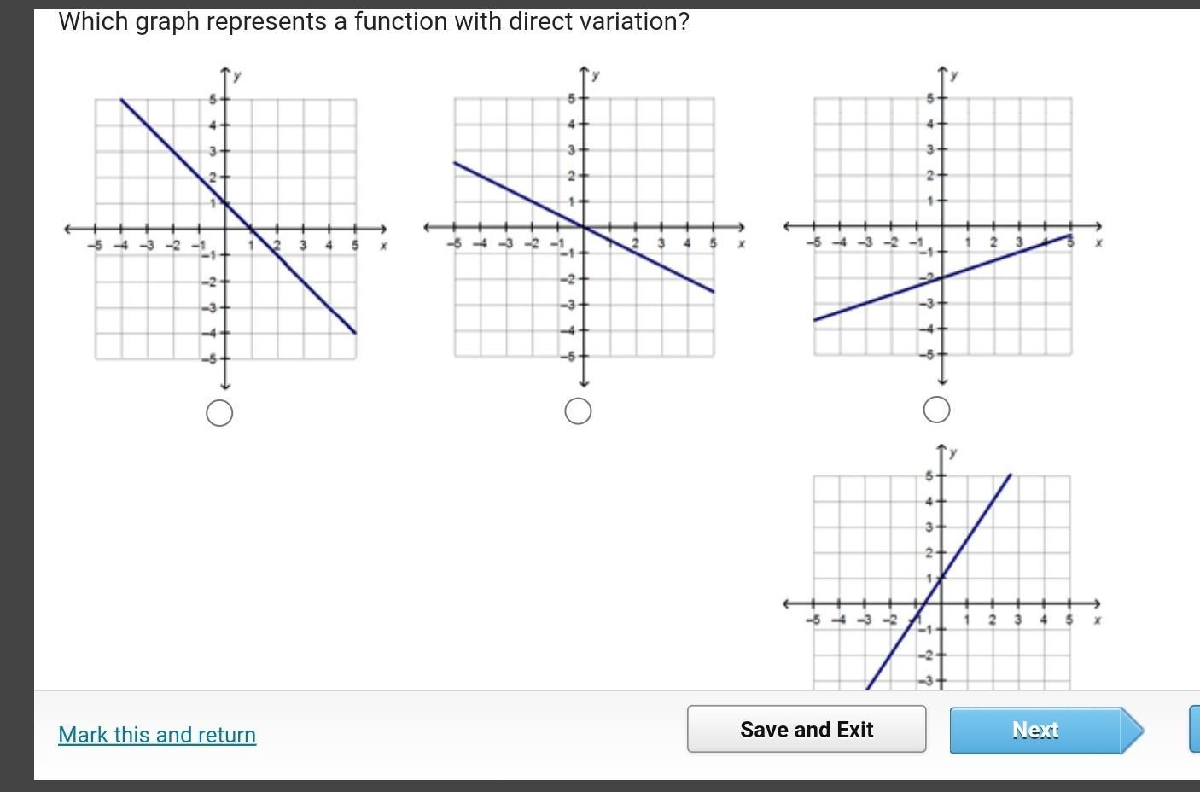Click the fourth graph with the rising line
Image resolution: width=1200 pixels, height=792 pixels.
pos(942,568)
